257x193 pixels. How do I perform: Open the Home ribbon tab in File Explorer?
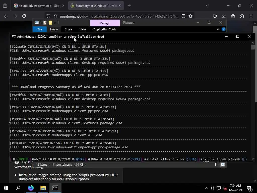(x=54, y=29)
